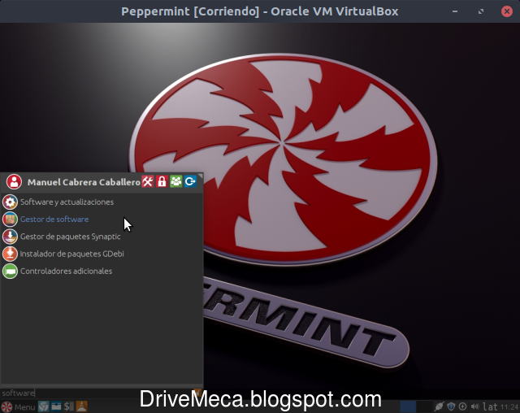Screen dimensions: 520x413
Task: Click the Gestor de software package icon
Action: [x=10, y=219]
